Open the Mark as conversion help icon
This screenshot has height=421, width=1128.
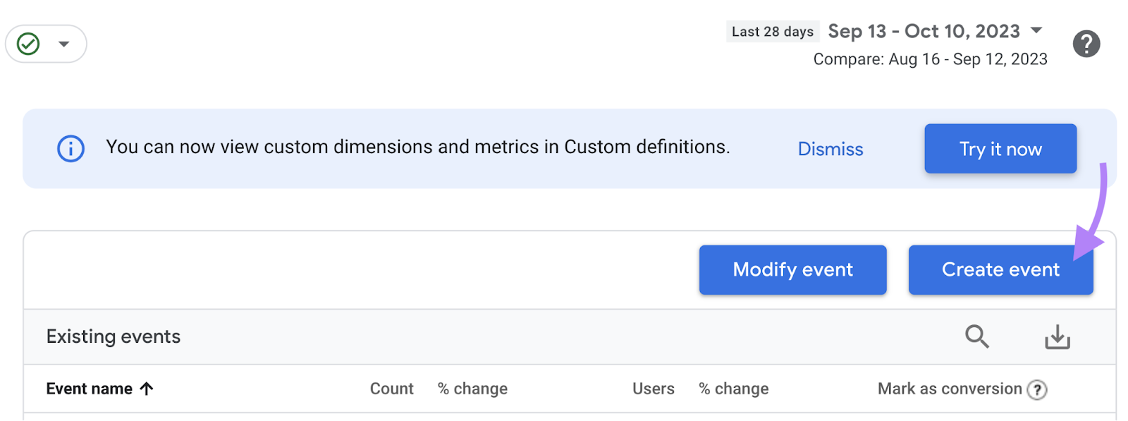coord(1036,389)
